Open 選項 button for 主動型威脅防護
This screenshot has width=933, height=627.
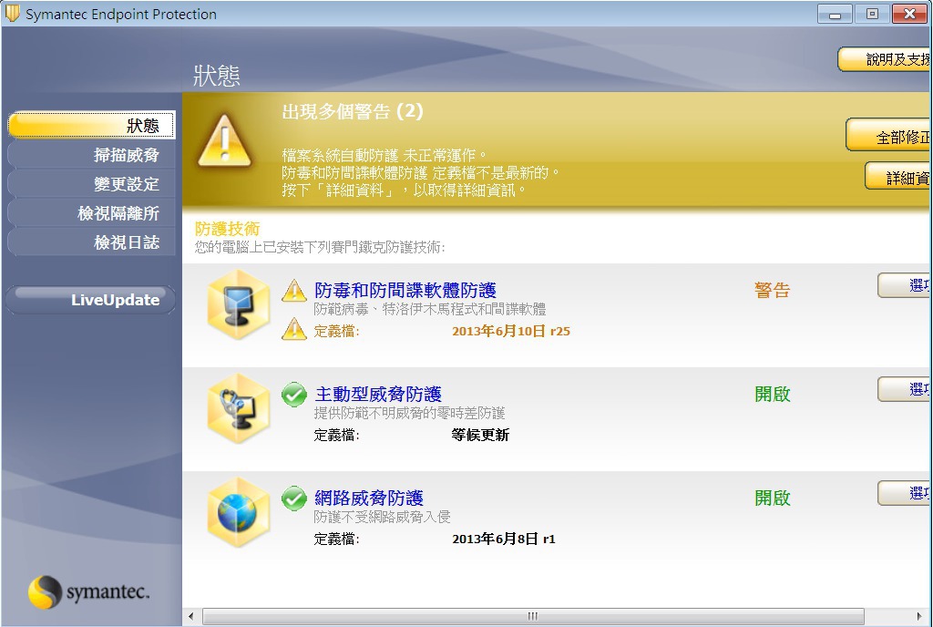[905, 390]
